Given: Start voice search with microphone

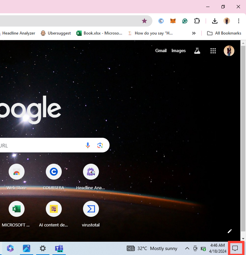Looking at the screenshot, I should [x=88, y=145].
